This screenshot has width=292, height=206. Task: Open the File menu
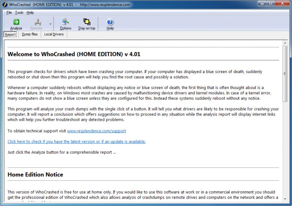tap(9, 12)
